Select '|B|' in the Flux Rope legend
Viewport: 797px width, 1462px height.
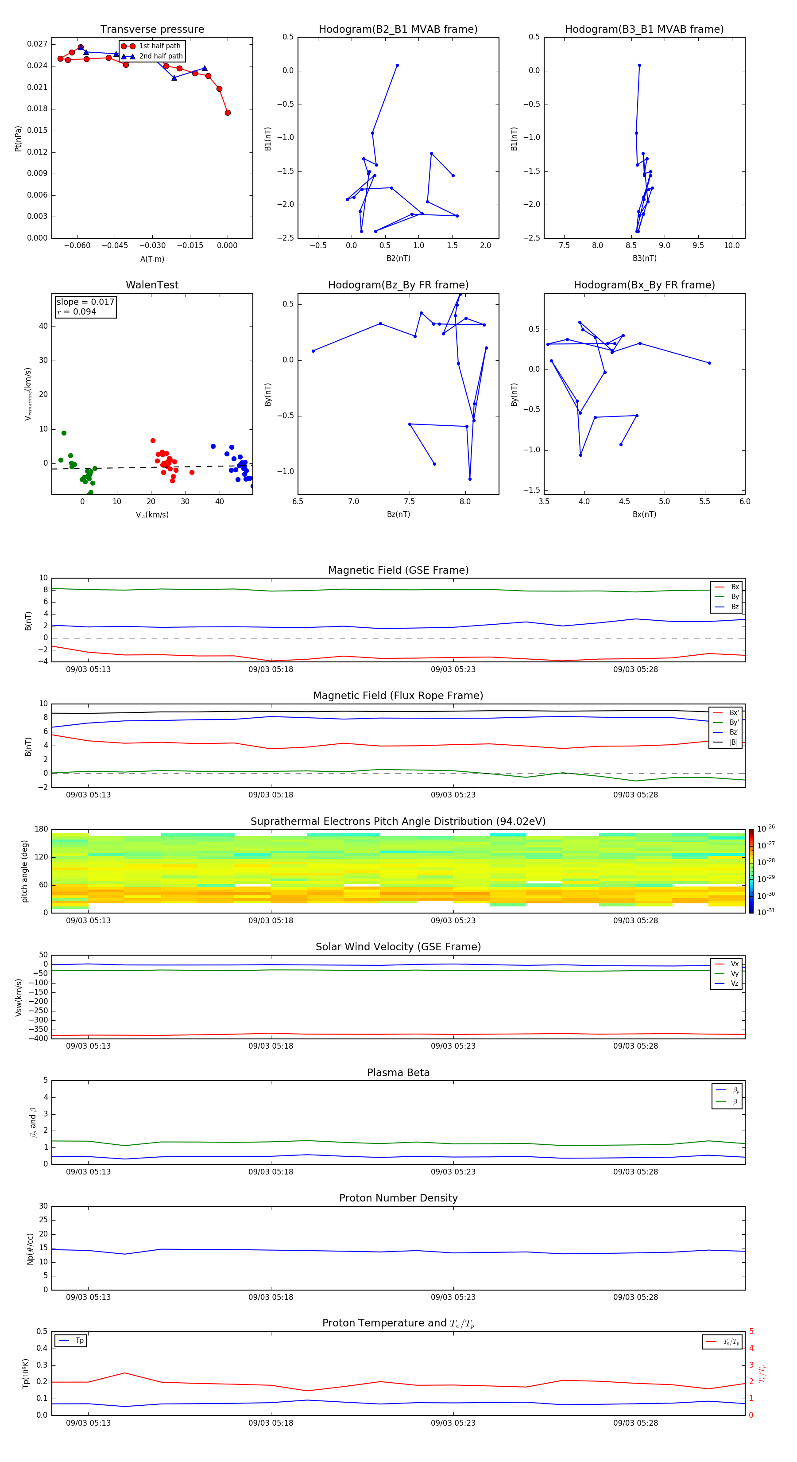tap(726, 743)
